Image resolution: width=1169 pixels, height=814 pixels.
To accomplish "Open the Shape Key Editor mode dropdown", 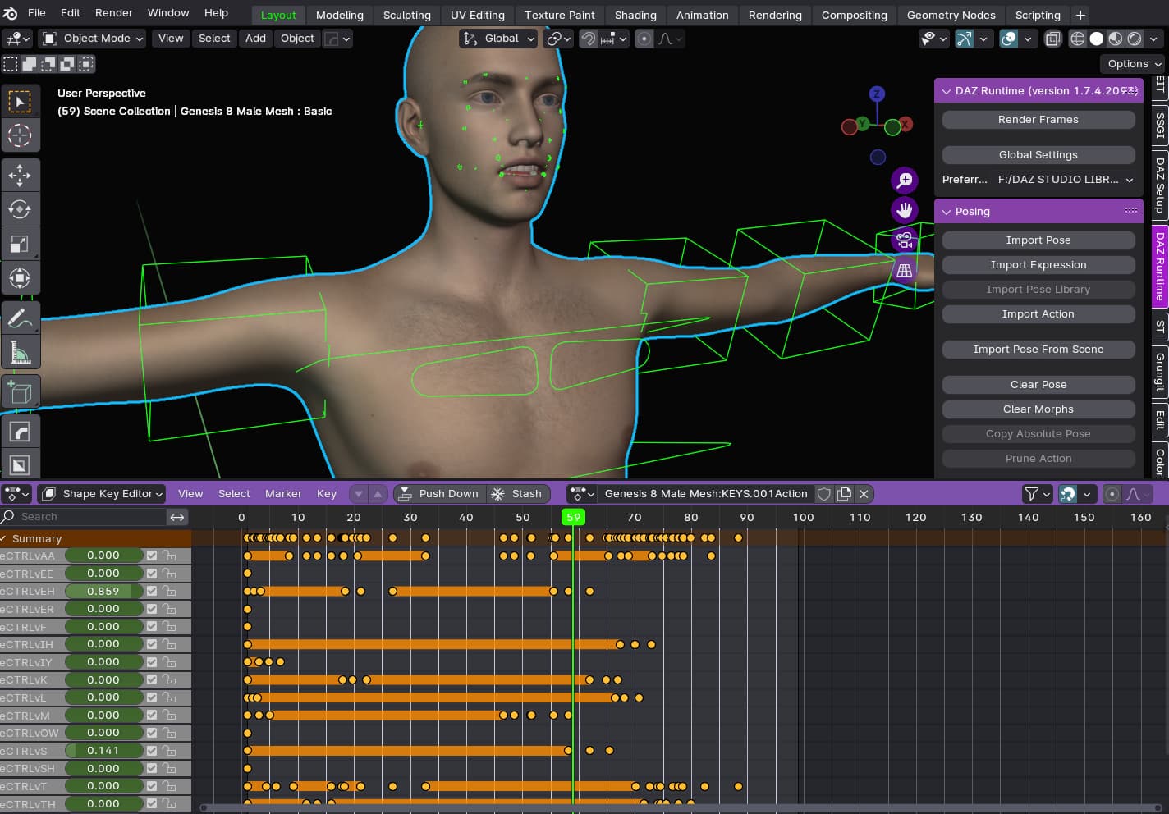I will [103, 493].
